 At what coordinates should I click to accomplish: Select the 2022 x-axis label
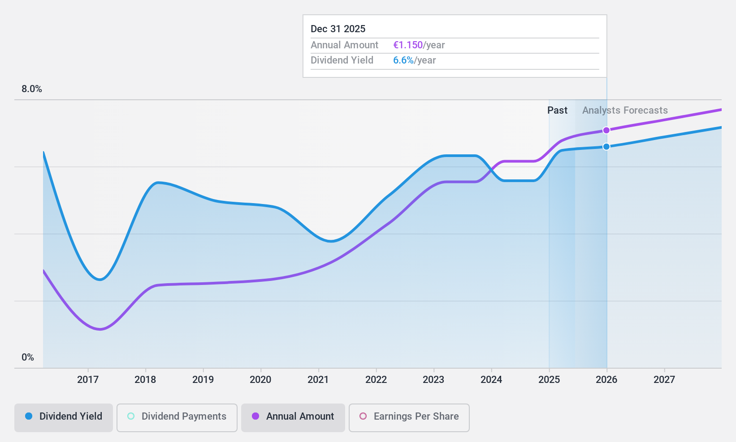pyautogui.click(x=376, y=379)
